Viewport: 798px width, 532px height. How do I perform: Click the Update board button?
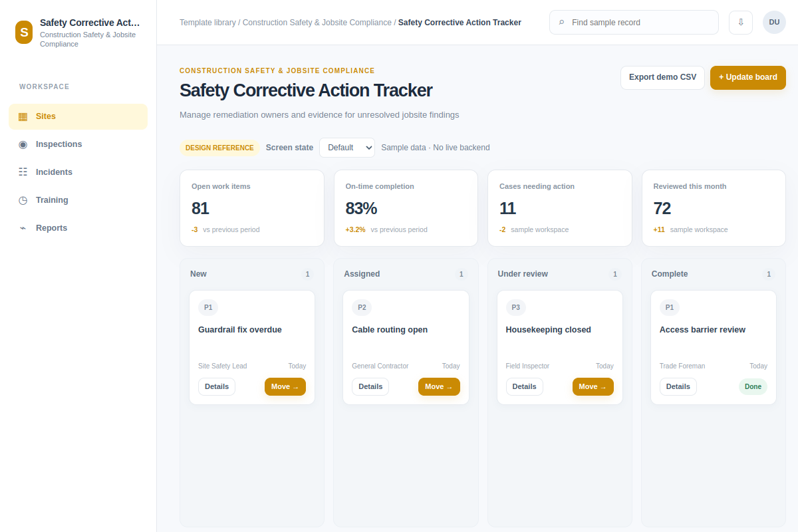tap(748, 77)
